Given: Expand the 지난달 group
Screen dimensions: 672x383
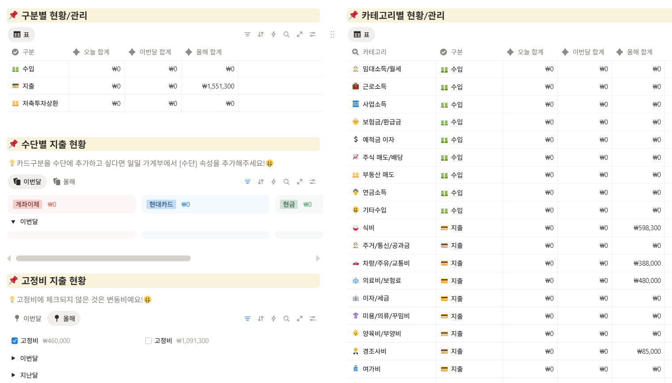Looking at the screenshot, I should coord(13,374).
